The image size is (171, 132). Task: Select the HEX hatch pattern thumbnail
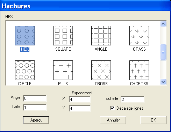[25, 36]
